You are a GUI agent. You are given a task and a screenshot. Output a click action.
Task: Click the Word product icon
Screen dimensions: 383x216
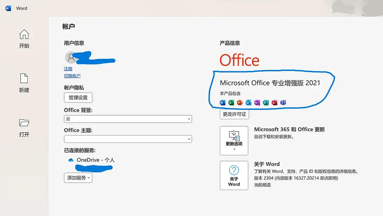click(222, 103)
